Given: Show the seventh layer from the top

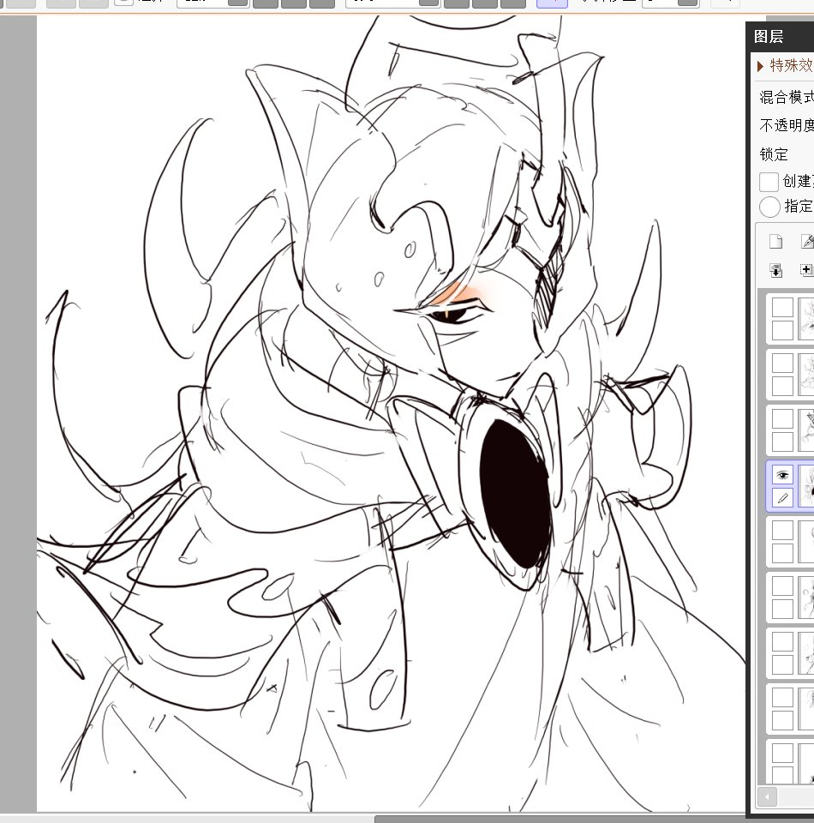Looking at the screenshot, I should pos(782,642).
